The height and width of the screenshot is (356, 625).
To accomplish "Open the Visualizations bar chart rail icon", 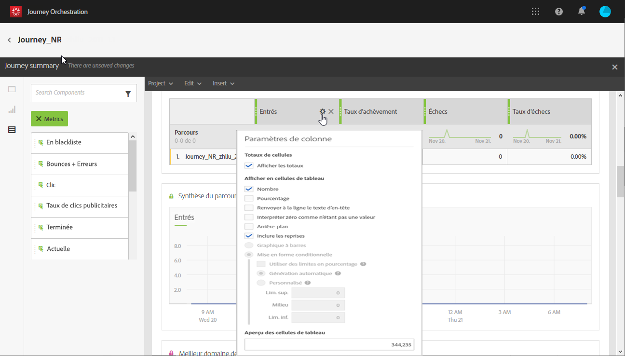I will point(12,110).
